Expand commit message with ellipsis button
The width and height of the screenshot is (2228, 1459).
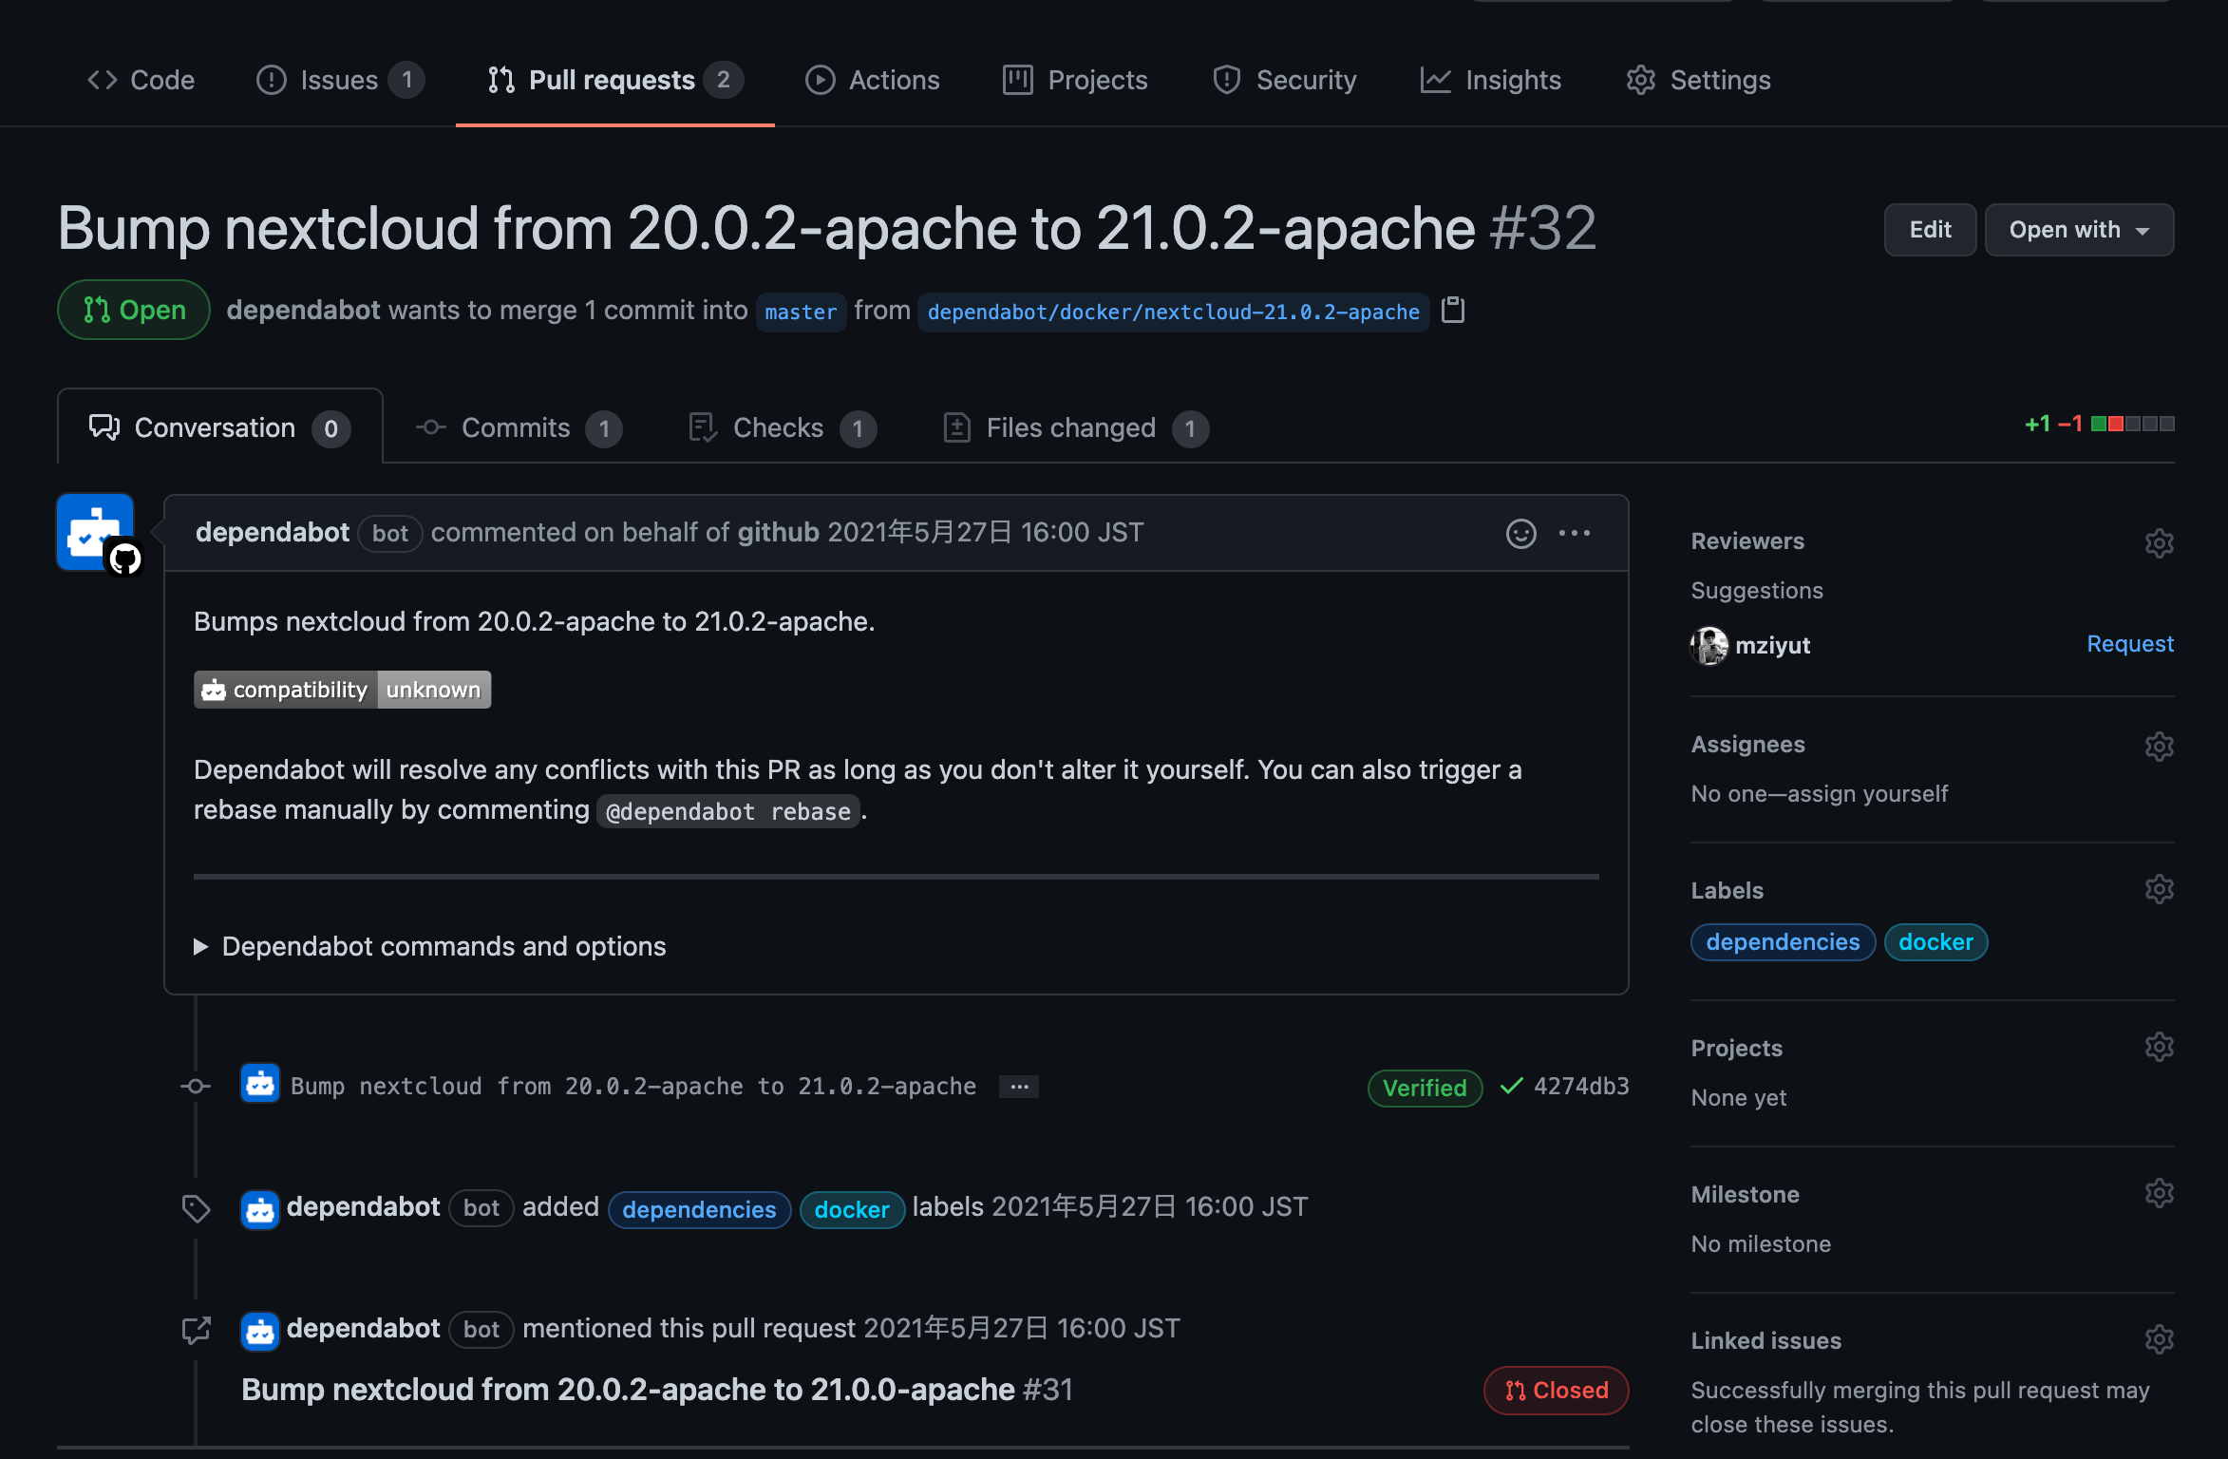click(x=1019, y=1087)
